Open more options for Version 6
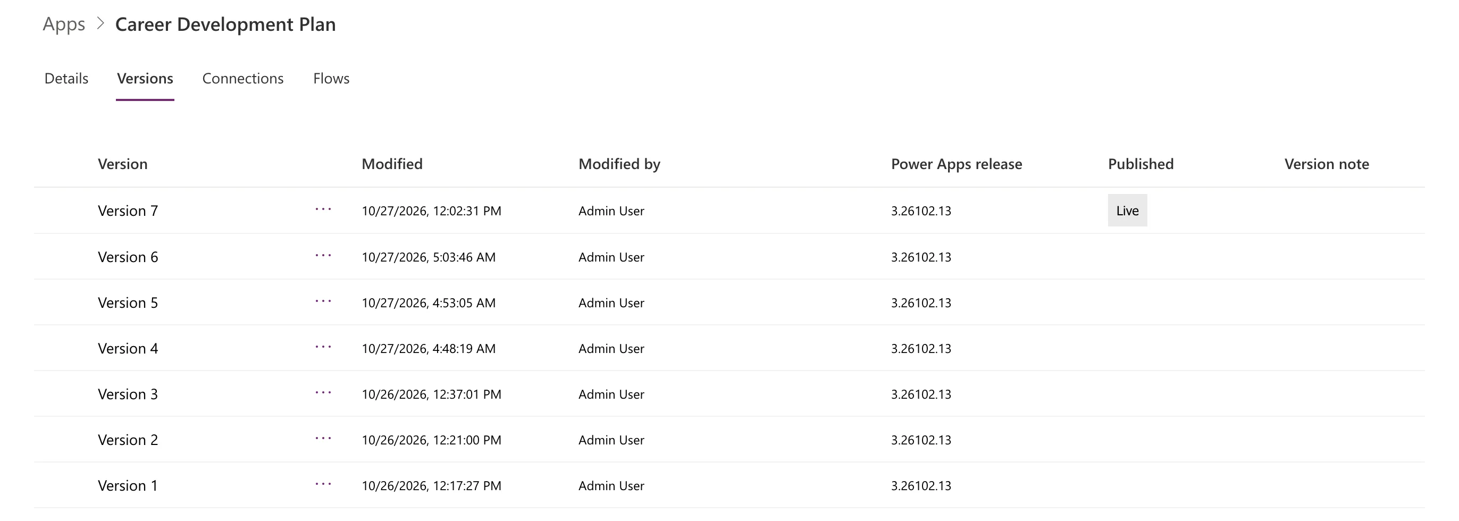The width and height of the screenshot is (1459, 521). [323, 256]
